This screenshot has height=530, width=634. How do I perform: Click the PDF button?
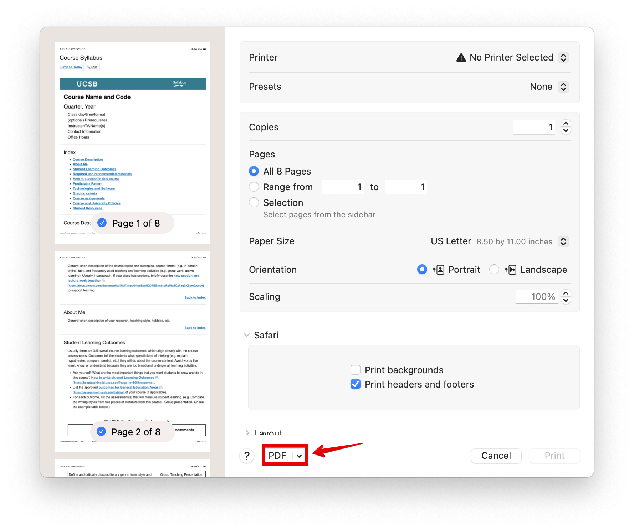(x=277, y=456)
